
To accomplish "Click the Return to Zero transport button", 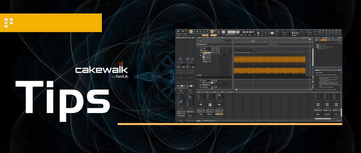I will coord(223,32).
